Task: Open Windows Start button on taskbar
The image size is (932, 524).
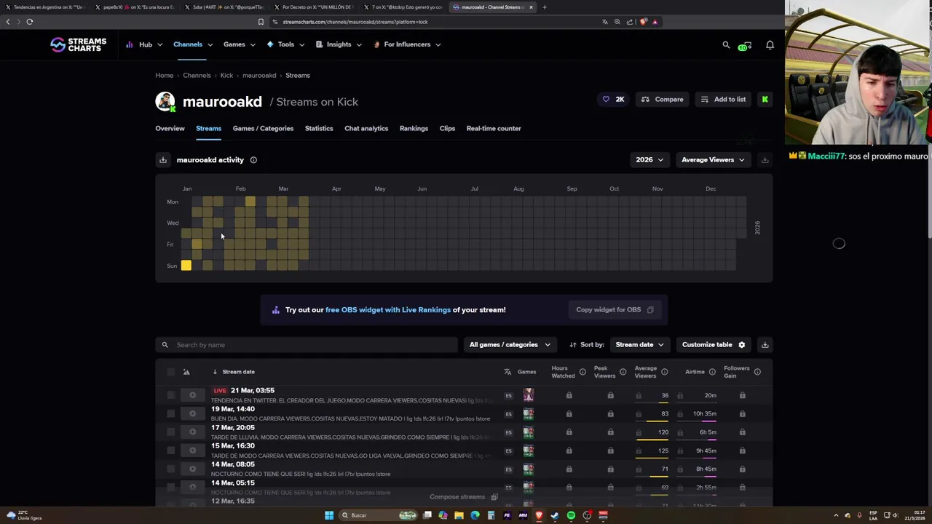Action: tap(329, 515)
